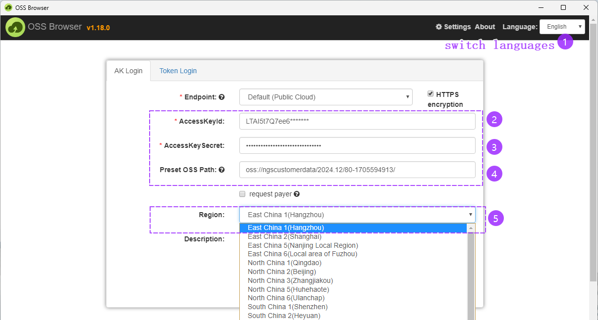Select the AK Login tab
The width and height of the screenshot is (598, 320).
click(x=128, y=71)
